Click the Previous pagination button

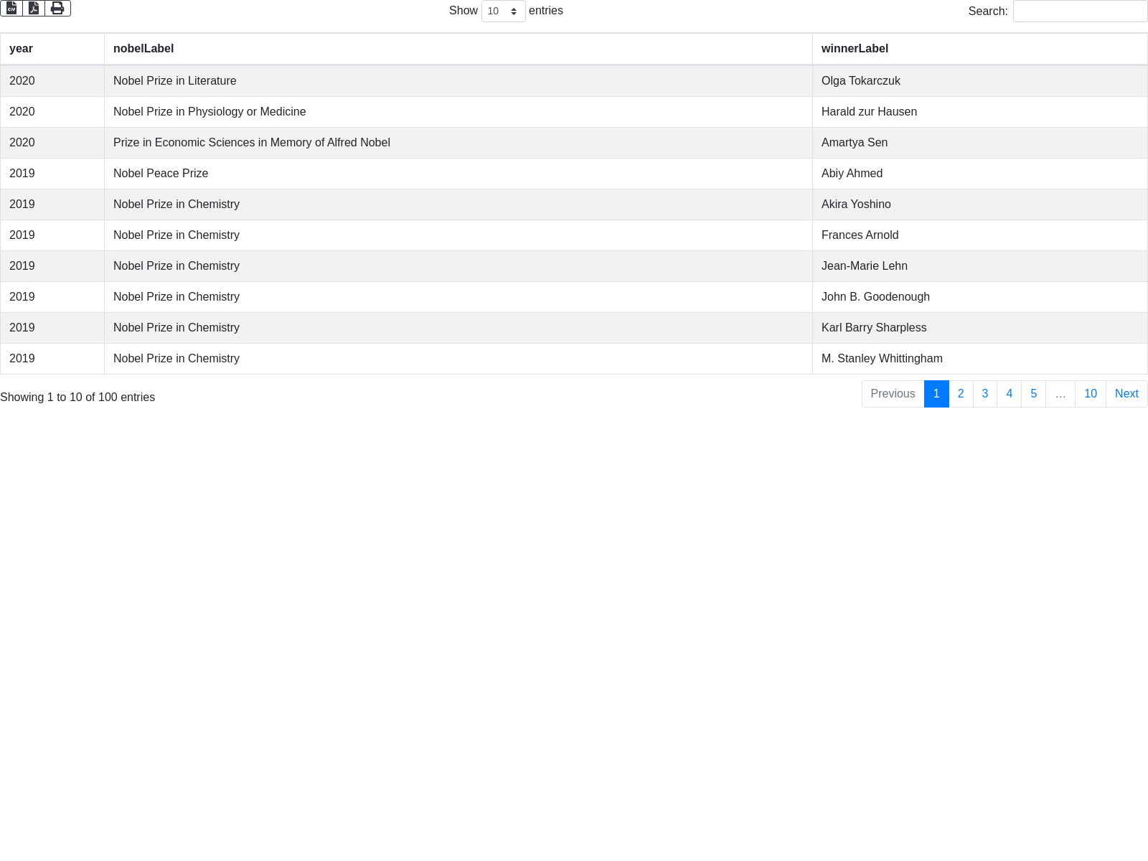(893, 394)
